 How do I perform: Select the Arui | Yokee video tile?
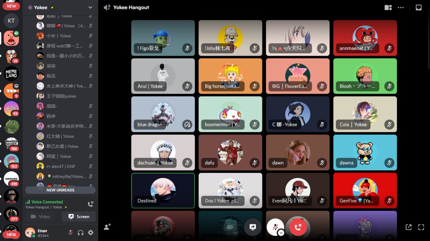163,76
